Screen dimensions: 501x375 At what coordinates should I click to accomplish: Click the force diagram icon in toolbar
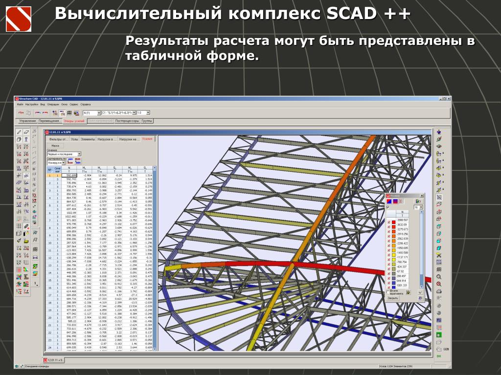21,113
